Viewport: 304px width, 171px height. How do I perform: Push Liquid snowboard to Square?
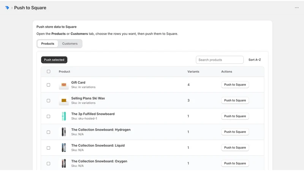235,147
